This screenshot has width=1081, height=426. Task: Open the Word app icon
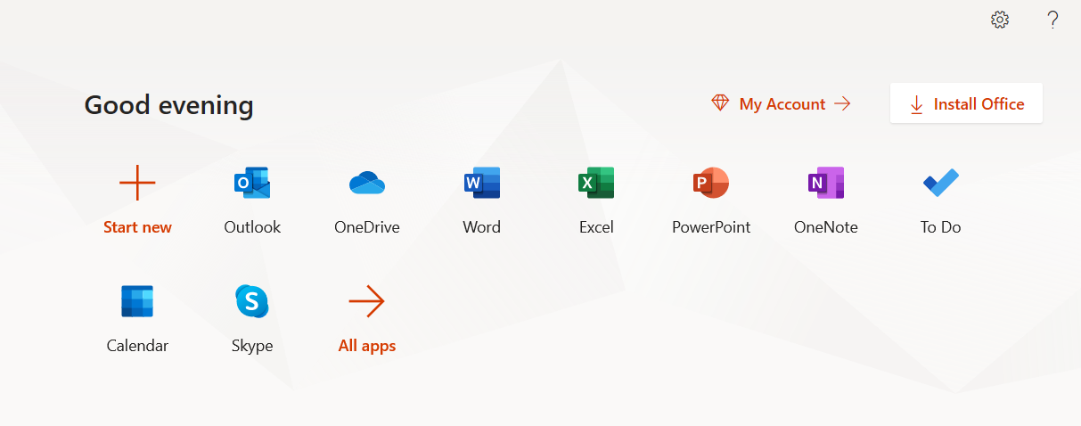(482, 183)
